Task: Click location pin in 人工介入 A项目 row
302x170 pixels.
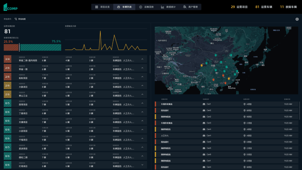Action: [244, 136]
